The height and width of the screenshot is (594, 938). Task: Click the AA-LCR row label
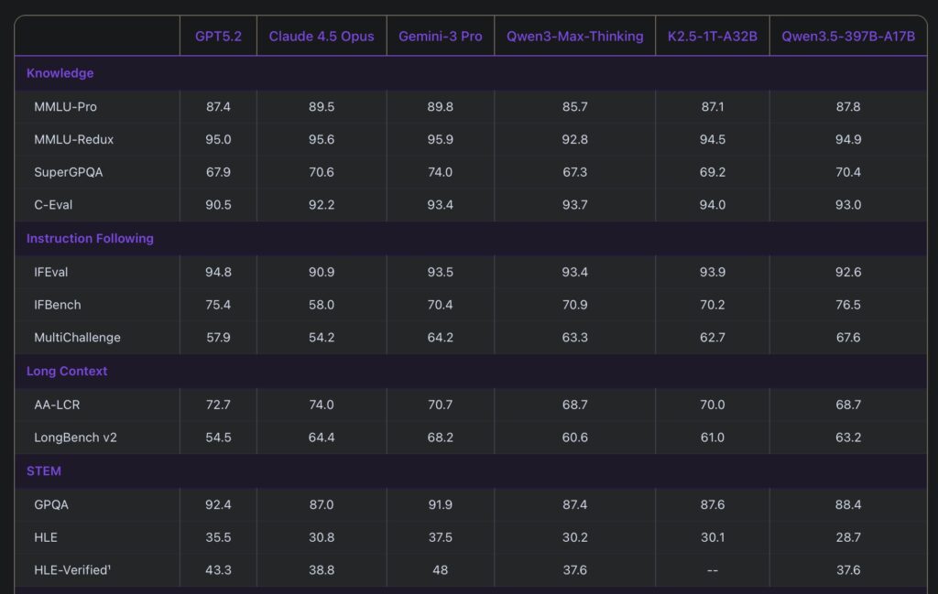click(55, 405)
